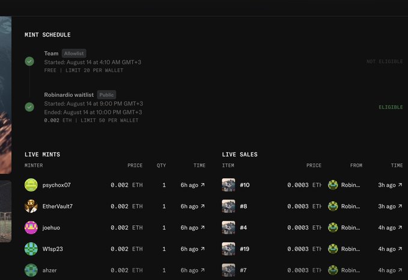Click 0.0003 ETH price in #8 row
Screen dimensions: 408x280
pyautogui.click(x=304, y=206)
